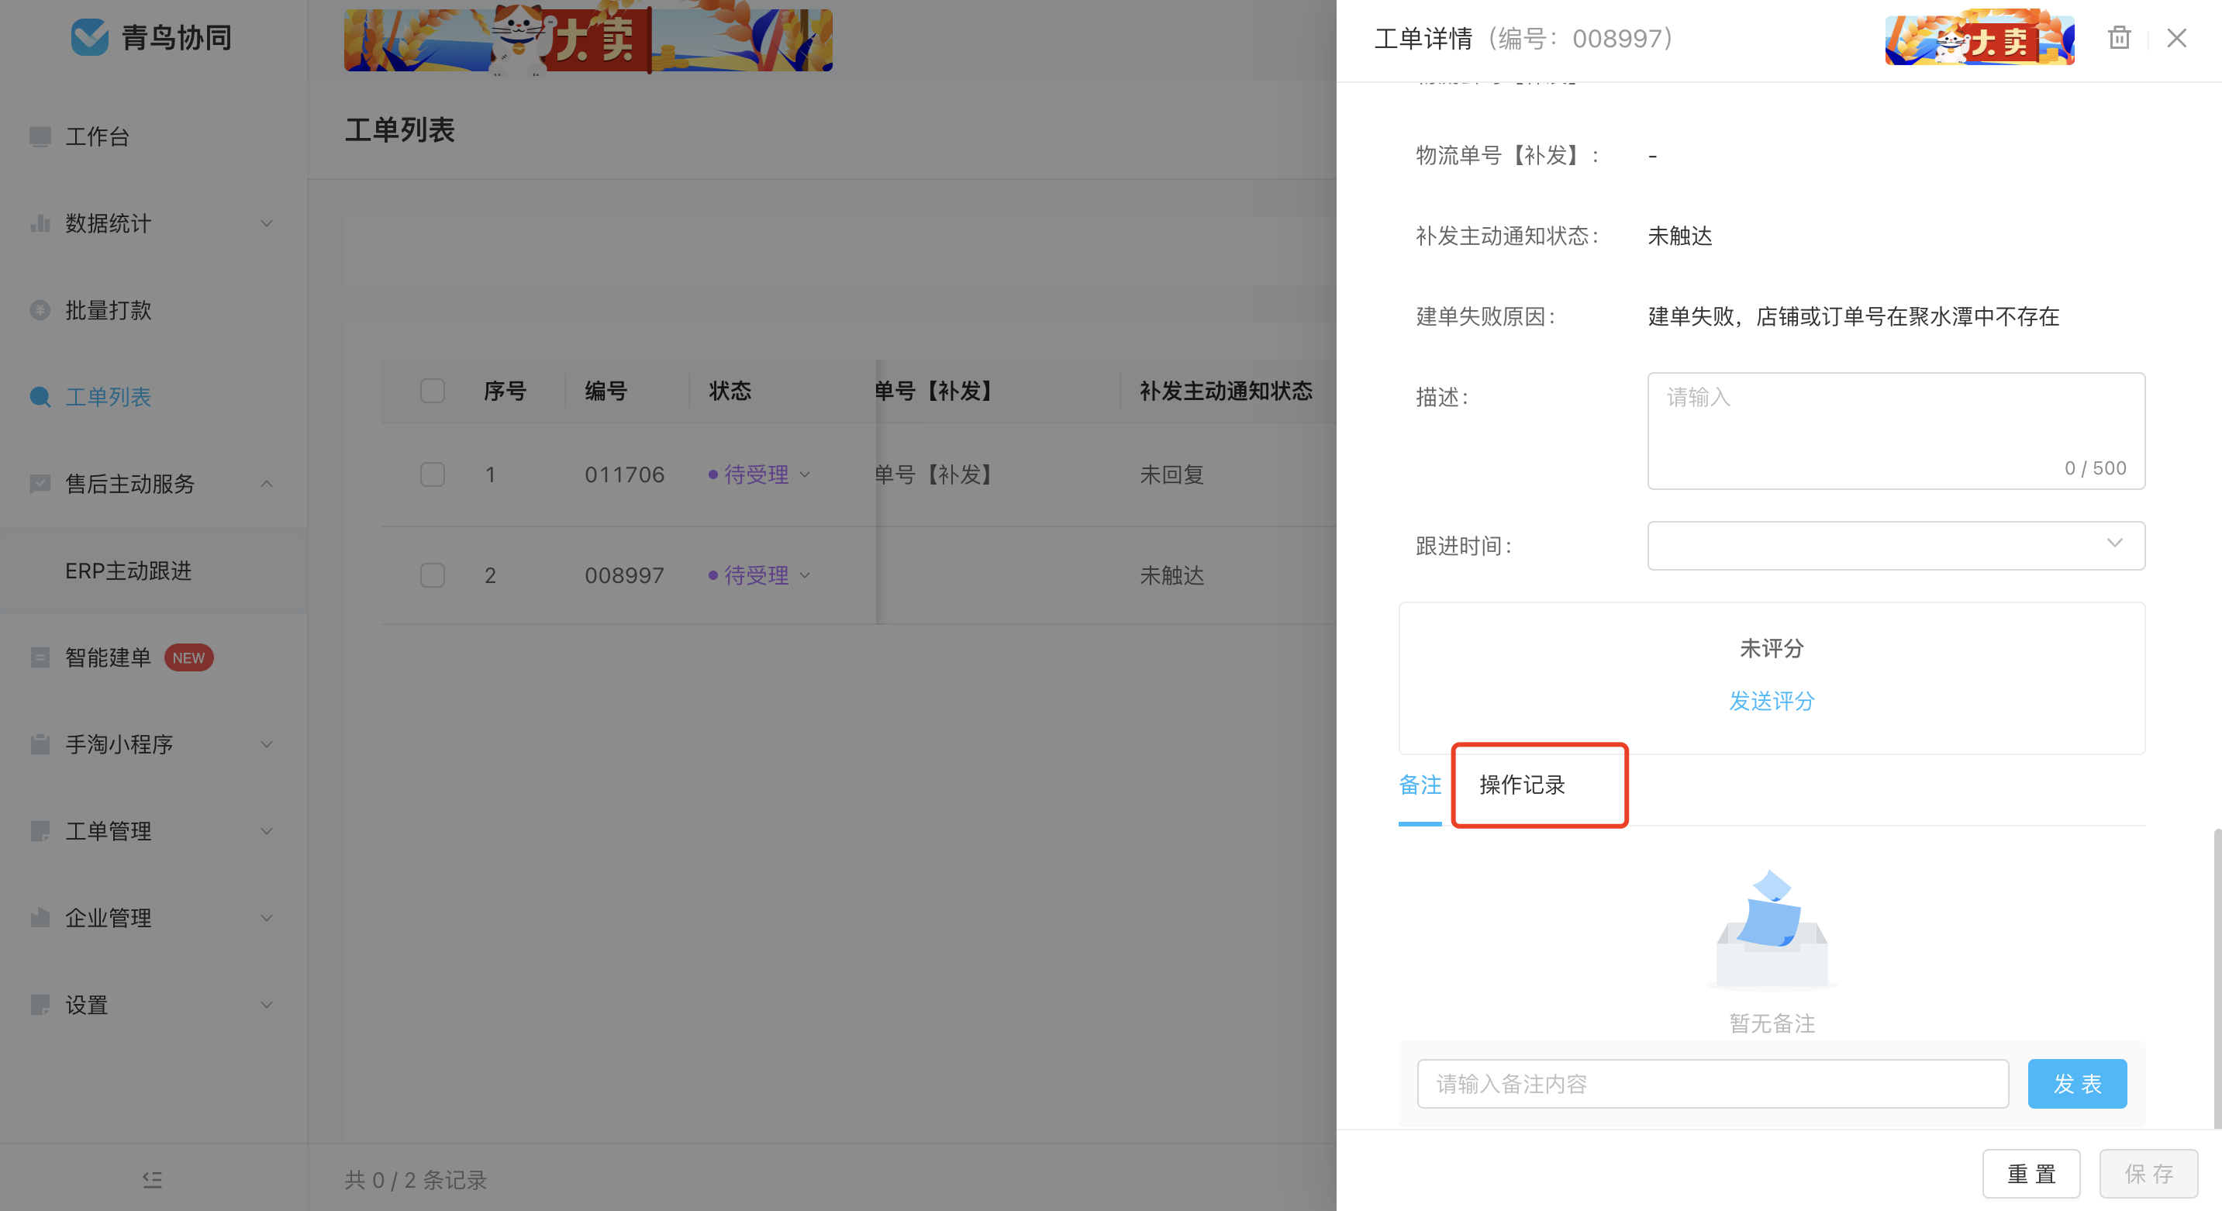2222x1211 pixels.
Task: Toggle checkbox for work order row 2
Action: click(434, 574)
